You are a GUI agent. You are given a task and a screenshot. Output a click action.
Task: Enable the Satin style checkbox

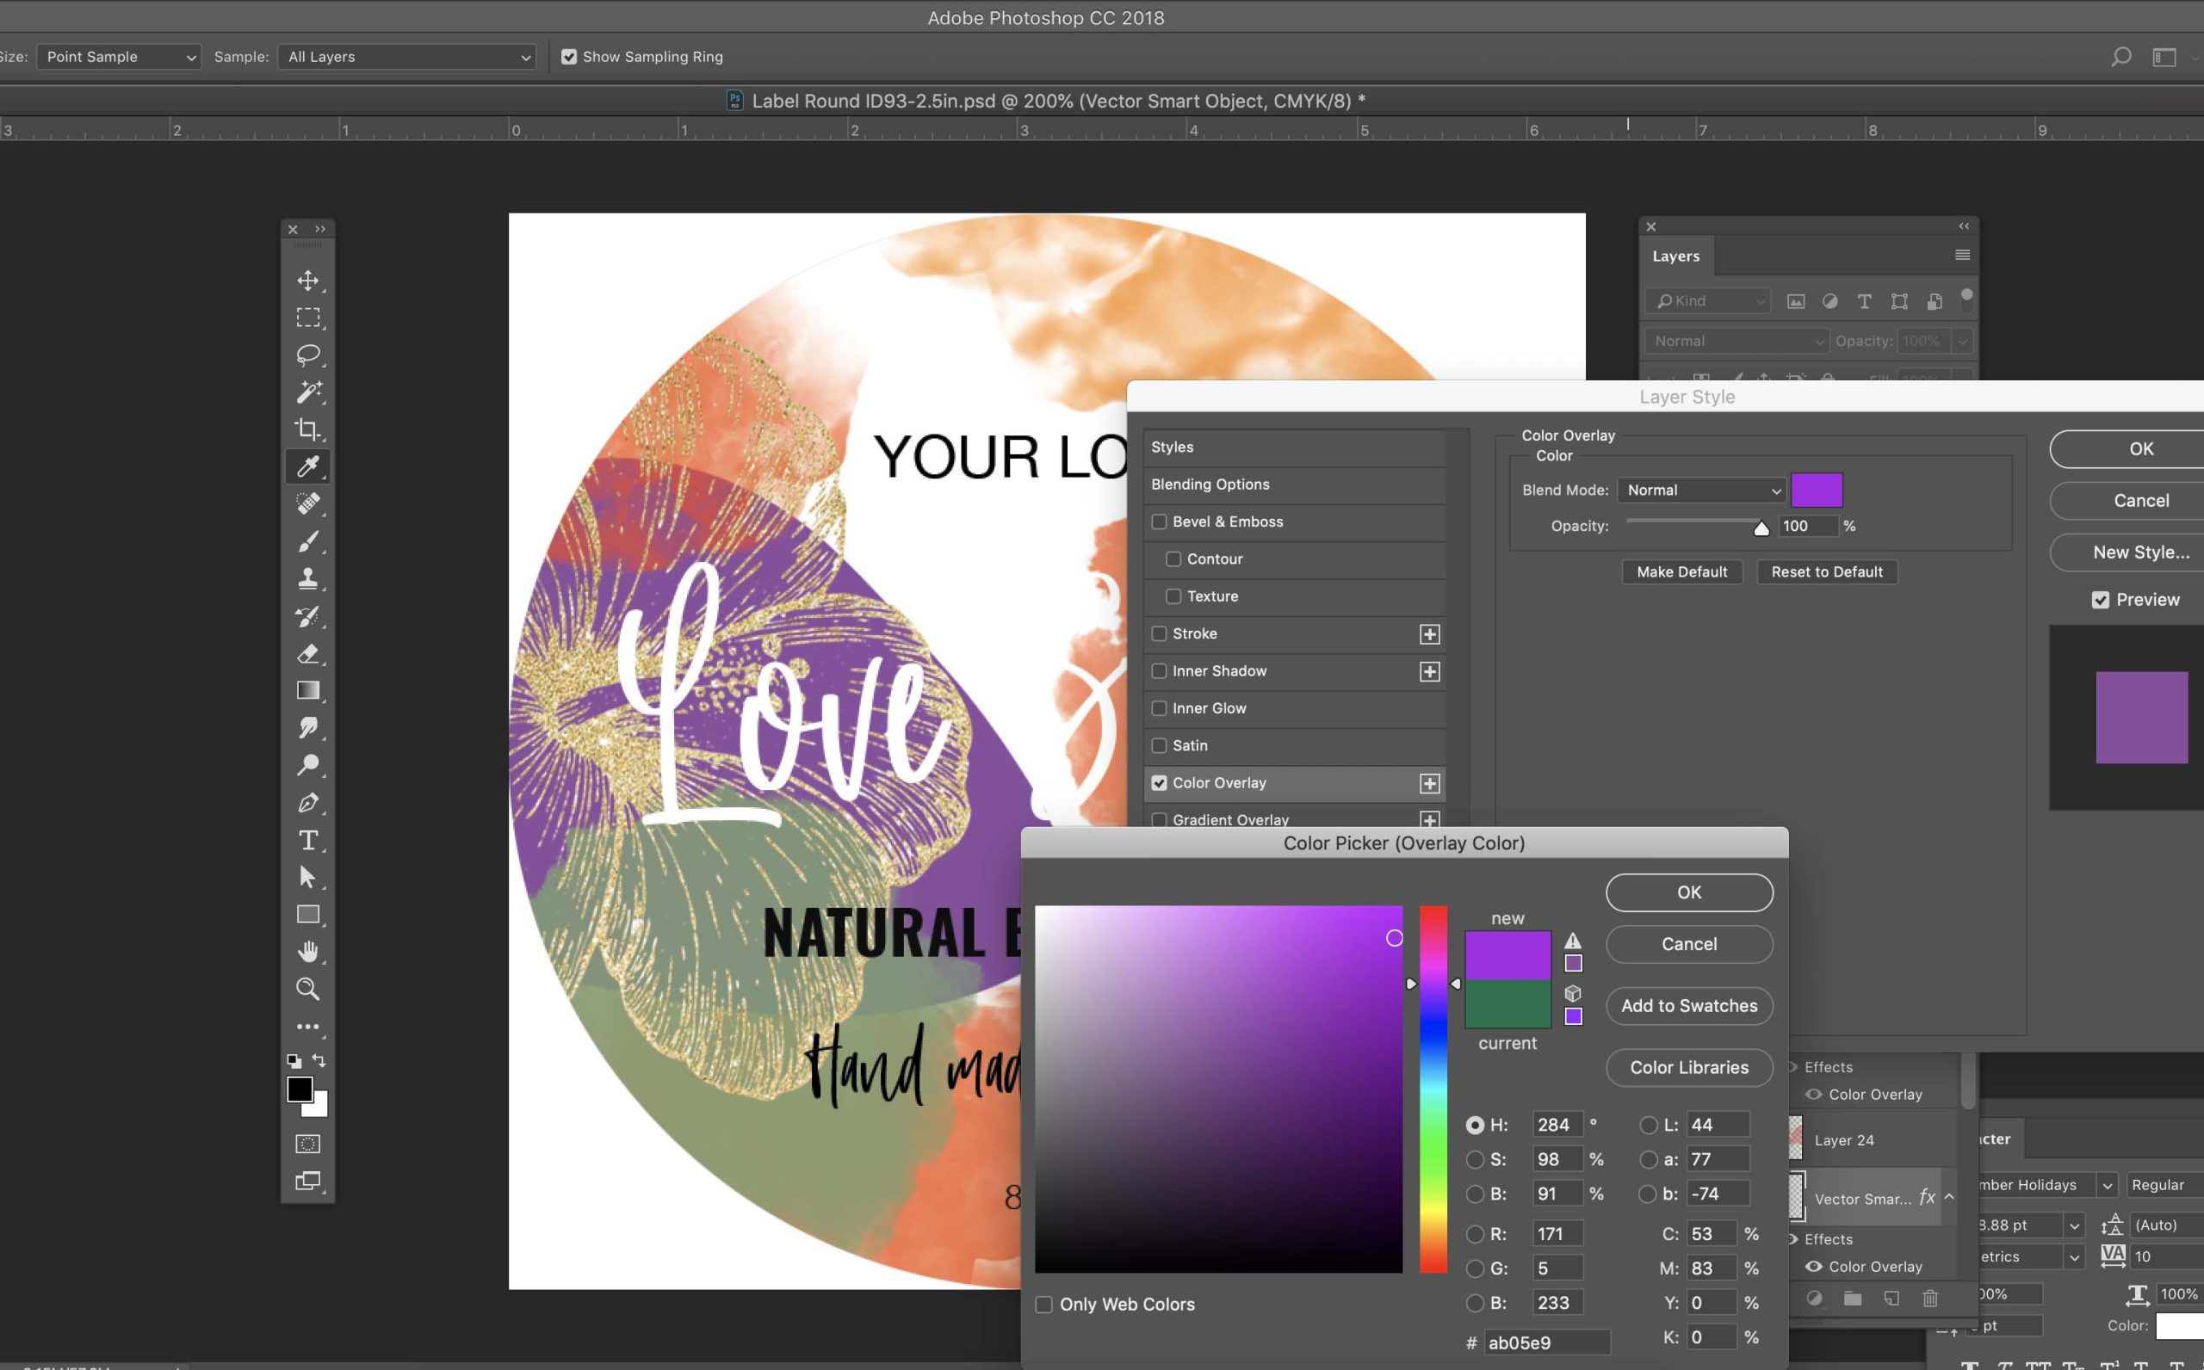(x=1159, y=746)
